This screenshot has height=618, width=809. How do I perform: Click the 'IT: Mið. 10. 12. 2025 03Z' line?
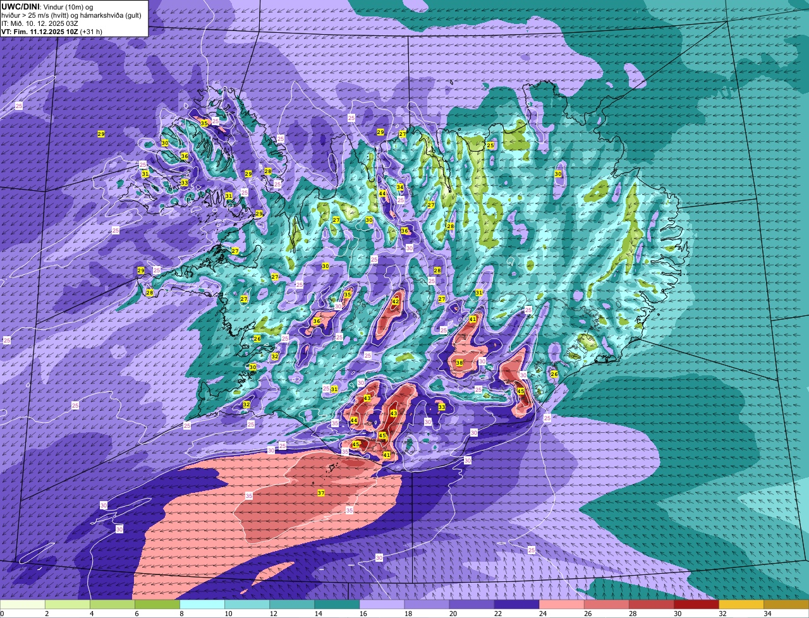(39, 23)
